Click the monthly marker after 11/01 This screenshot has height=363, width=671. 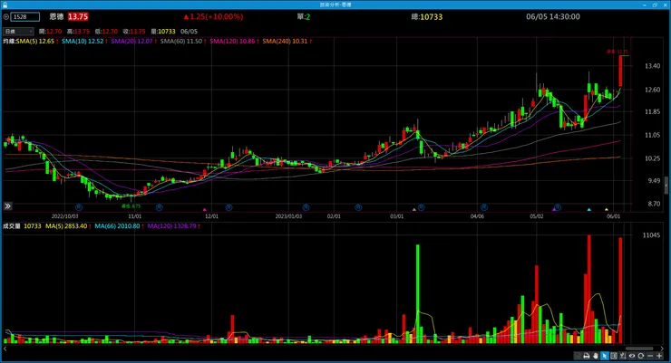coord(159,207)
